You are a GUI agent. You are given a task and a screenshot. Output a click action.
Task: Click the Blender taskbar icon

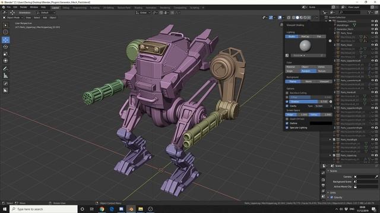(x=131, y=209)
